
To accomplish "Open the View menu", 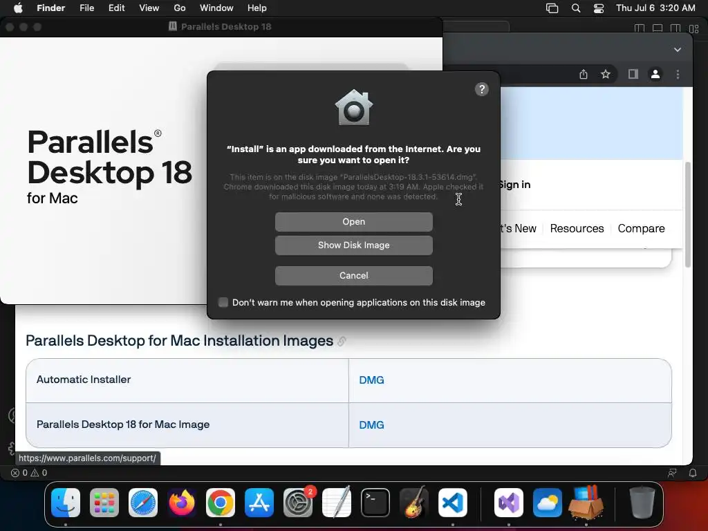I will (x=149, y=8).
